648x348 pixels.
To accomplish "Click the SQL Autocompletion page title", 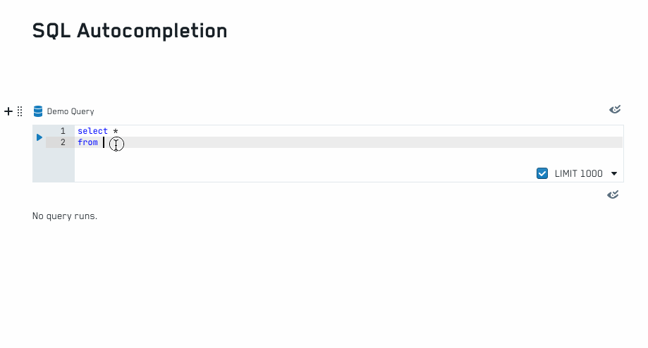I will (130, 31).
